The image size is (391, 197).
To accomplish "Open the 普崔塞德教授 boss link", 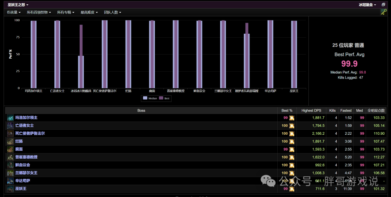I will [x=26, y=157].
